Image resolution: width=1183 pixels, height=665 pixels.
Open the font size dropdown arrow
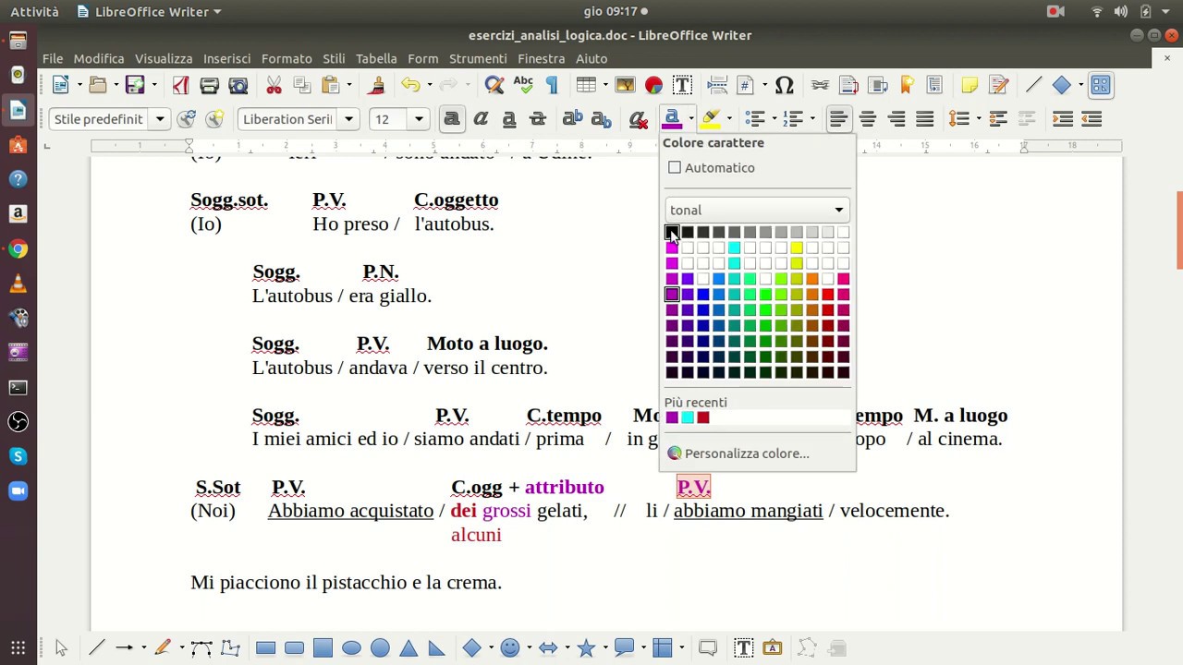coord(419,119)
